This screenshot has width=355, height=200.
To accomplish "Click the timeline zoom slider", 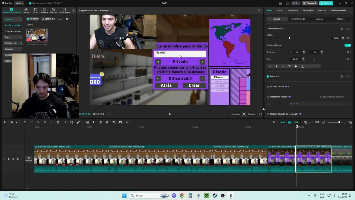I will 337,122.
